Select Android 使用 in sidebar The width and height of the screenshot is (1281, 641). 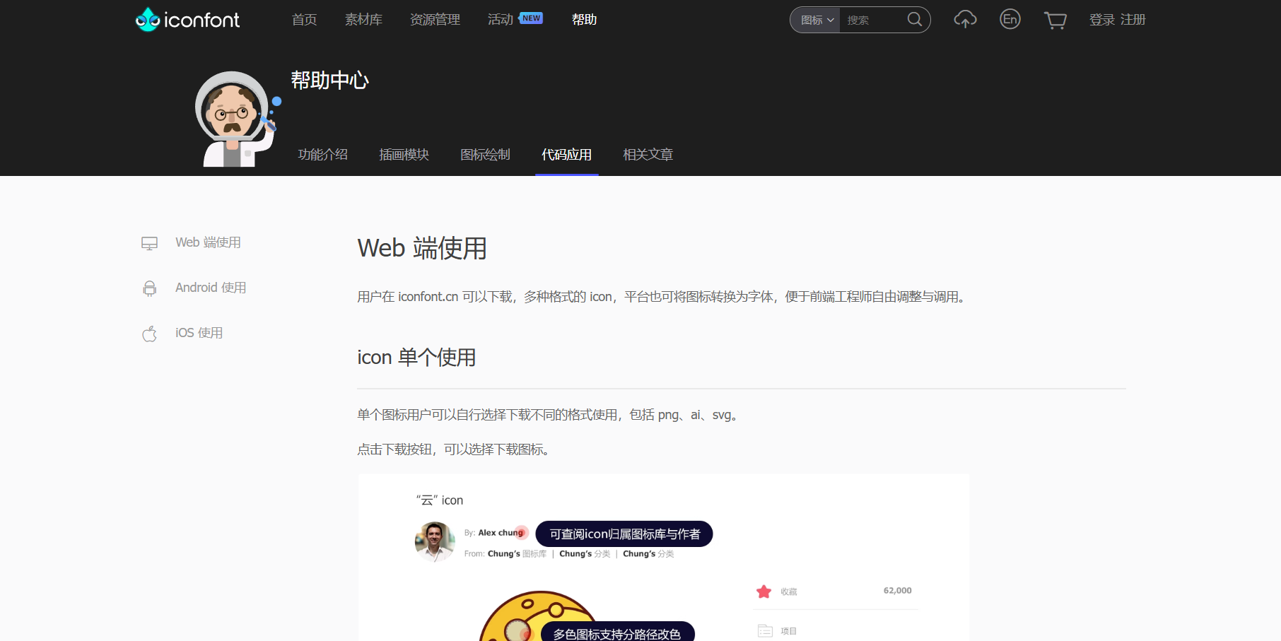pos(211,288)
